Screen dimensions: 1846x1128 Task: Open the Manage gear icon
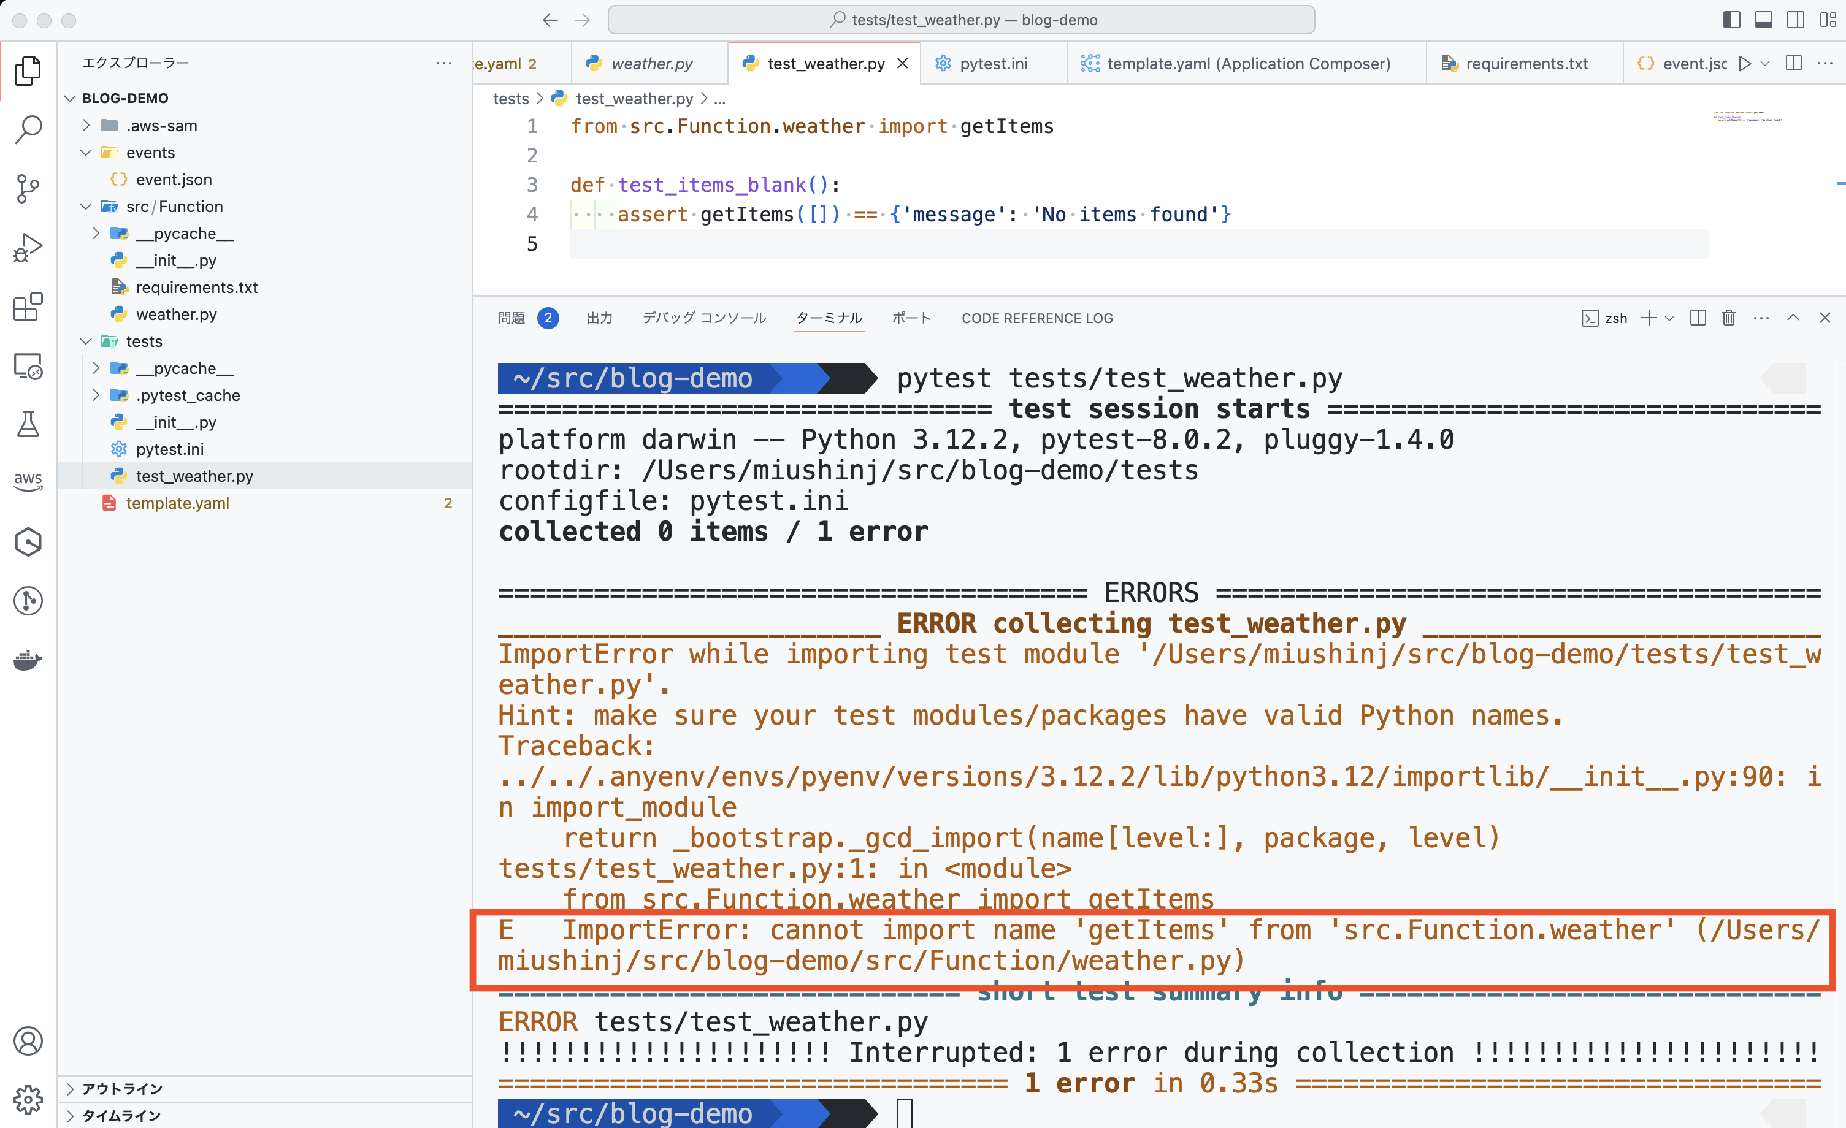pos(28,1099)
